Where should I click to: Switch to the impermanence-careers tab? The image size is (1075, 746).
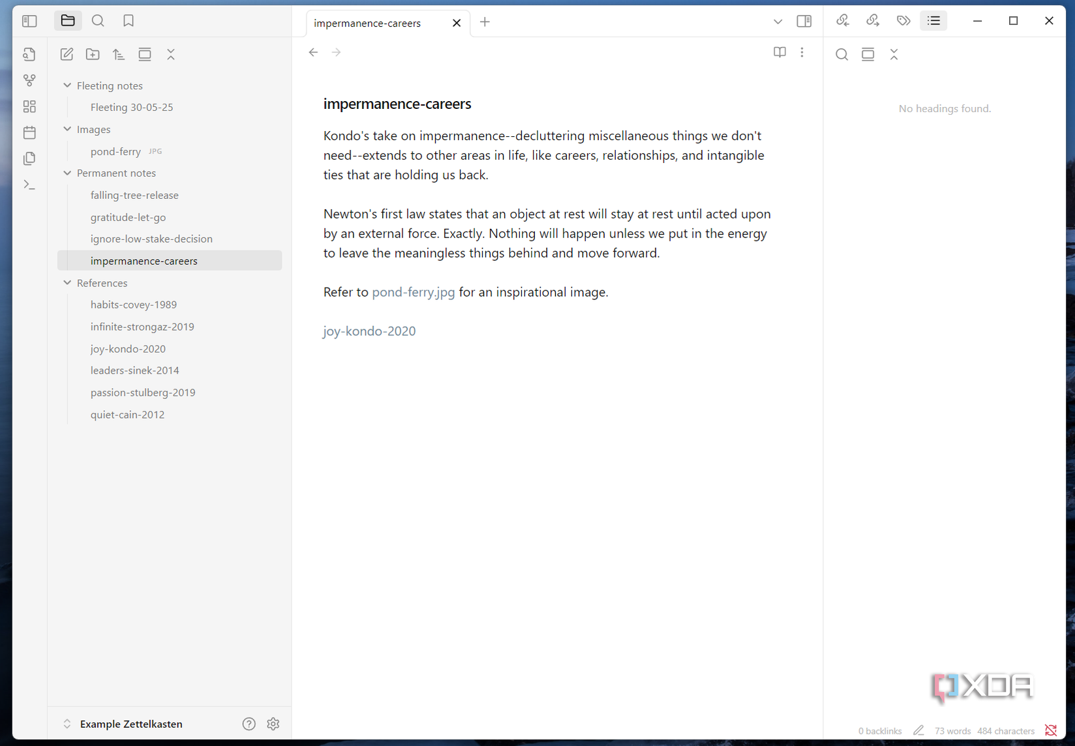367,23
